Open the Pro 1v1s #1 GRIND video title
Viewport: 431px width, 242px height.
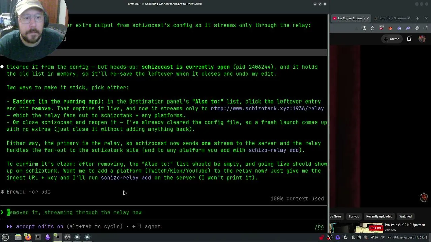405,225
